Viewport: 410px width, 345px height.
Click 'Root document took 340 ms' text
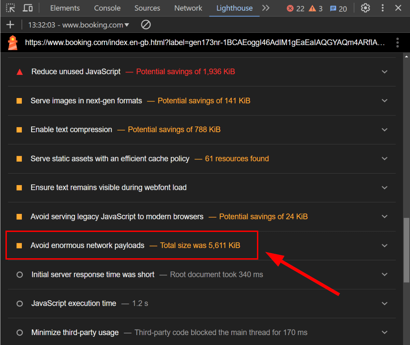click(x=217, y=274)
